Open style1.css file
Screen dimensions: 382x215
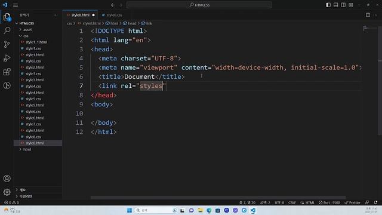38,48
